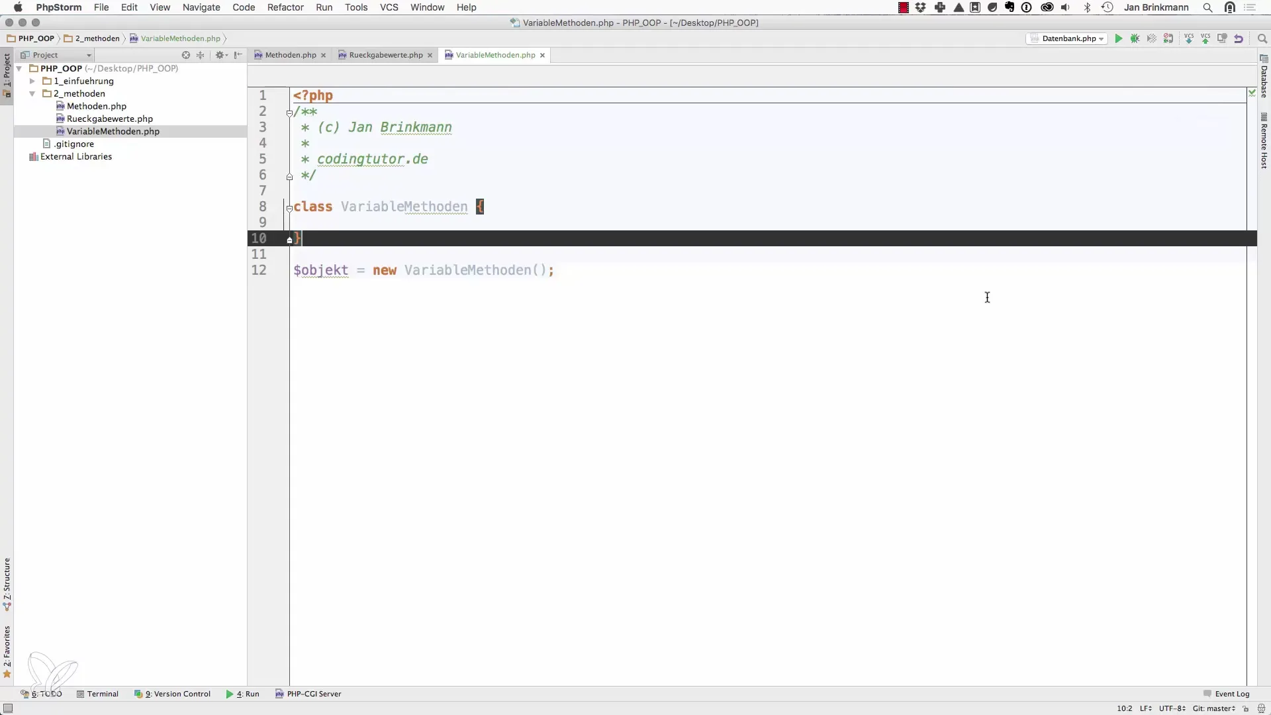Open the Structure tool window
Viewport: 1271px width, 715px height.
tap(7, 584)
